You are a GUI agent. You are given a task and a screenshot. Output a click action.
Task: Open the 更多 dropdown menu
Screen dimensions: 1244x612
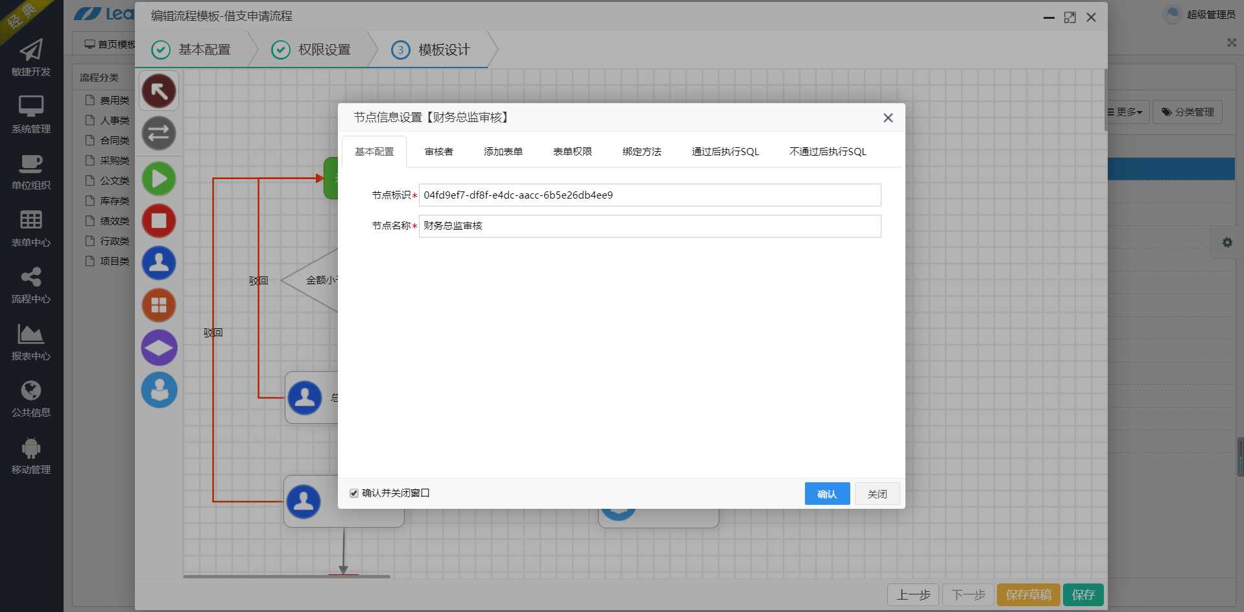click(x=1128, y=112)
